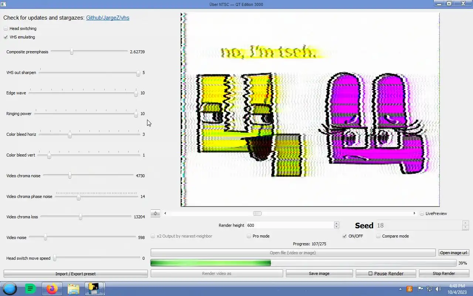Click the 'Progress: 107/275' text

pos(310,244)
